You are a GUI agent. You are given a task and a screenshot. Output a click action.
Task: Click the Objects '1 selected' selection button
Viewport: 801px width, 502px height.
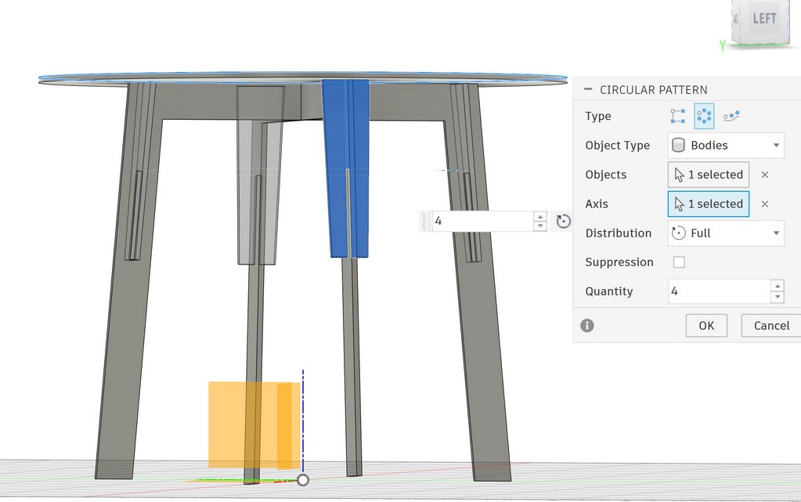[709, 175]
